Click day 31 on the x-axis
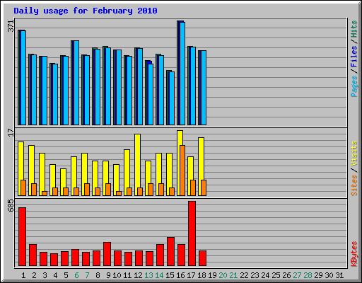The height and width of the screenshot is (283, 362). pyautogui.click(x=339, y=275)
